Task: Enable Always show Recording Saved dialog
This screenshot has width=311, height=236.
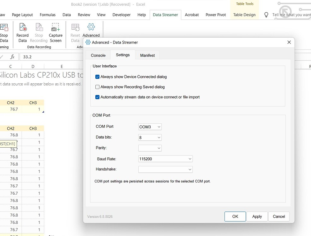Action: coord(97,87)
